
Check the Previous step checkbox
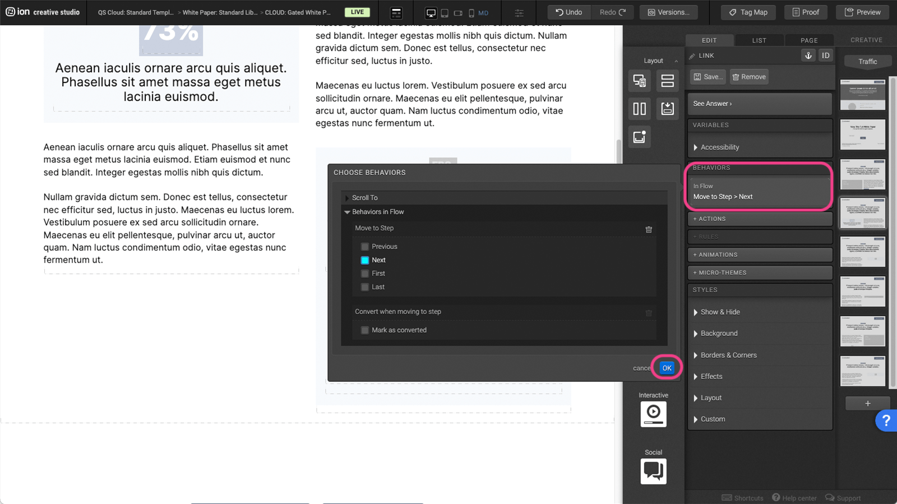click(365, 246)
